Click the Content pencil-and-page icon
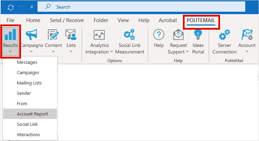 coord(53,34)
